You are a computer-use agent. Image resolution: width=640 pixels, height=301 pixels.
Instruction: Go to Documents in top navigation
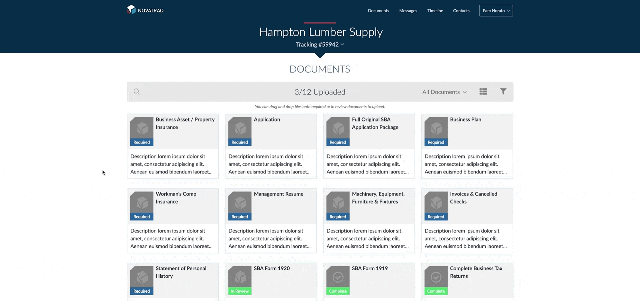(x=378, y=11)
